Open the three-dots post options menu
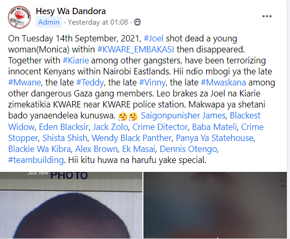Screen dimensions: 290x239 click(267, 16)
